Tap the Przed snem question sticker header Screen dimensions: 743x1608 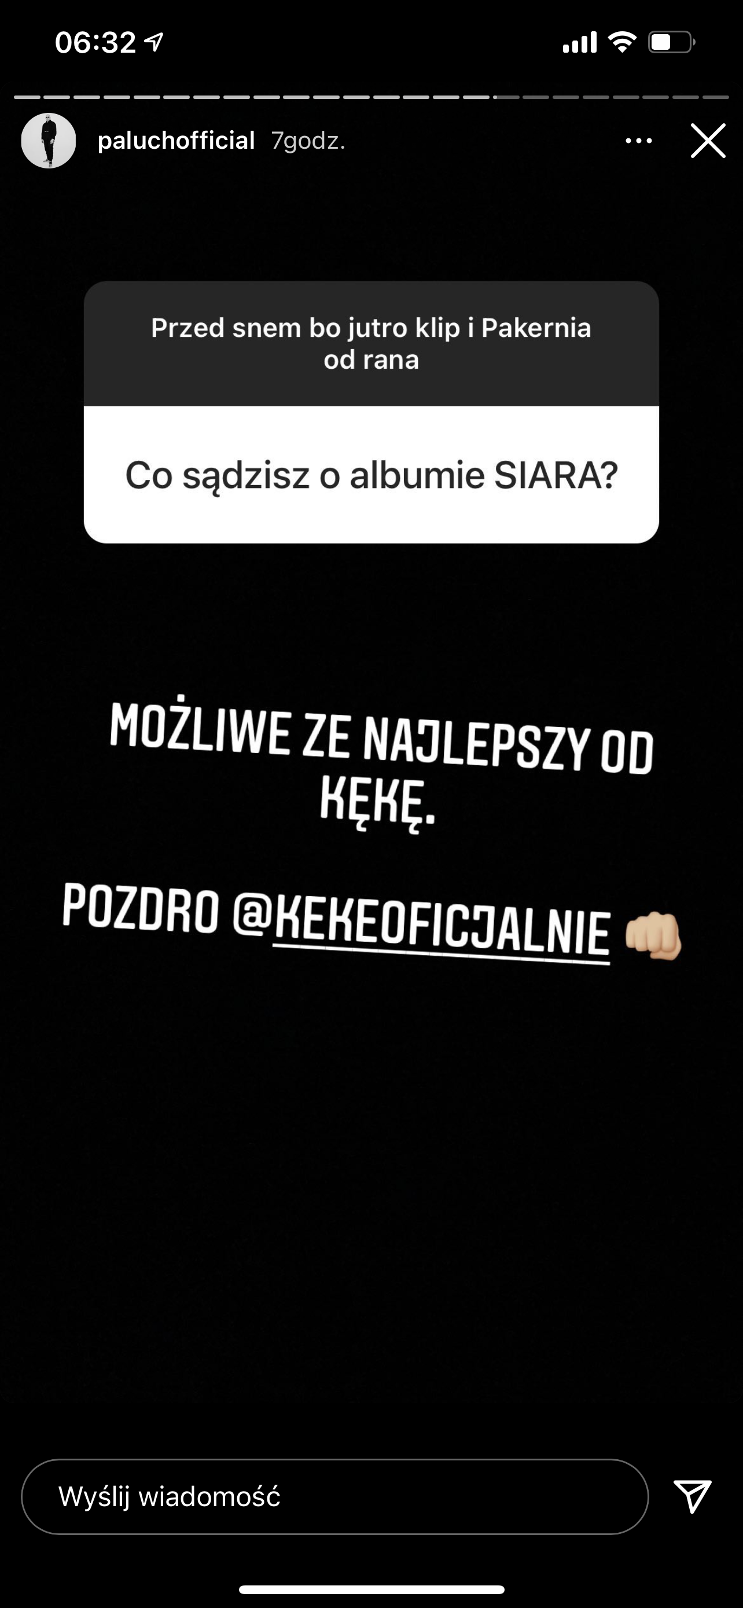[371, 344]
